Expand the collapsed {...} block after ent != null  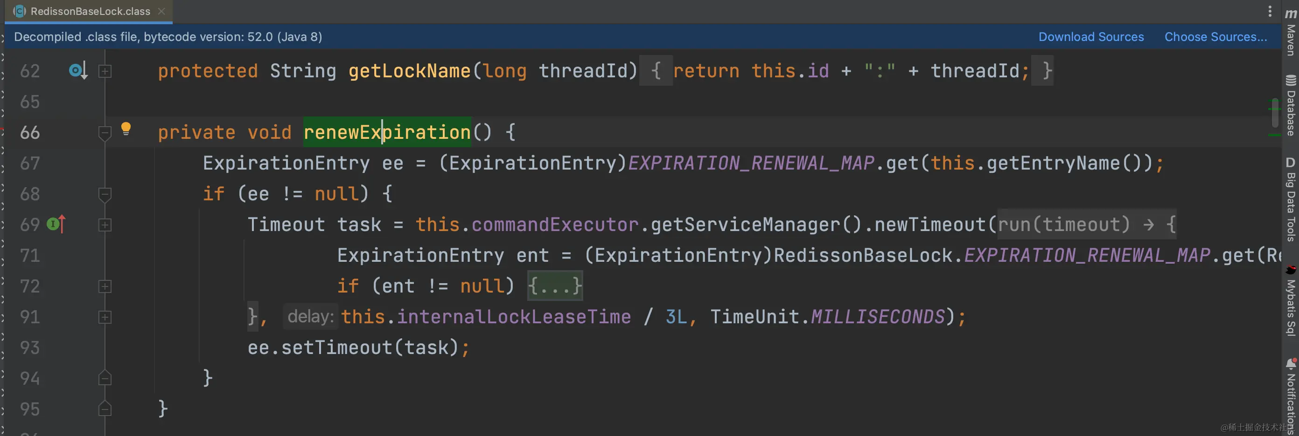(x=555, y=286)
